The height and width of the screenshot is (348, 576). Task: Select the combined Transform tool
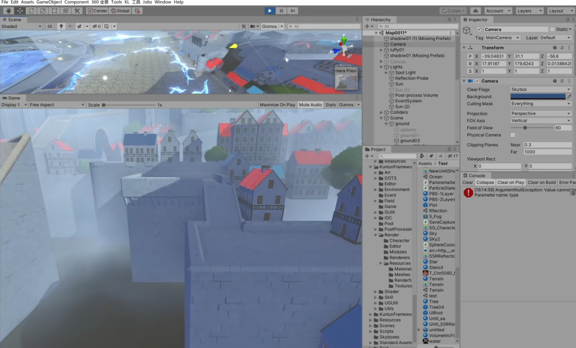(x=65, y=11)
